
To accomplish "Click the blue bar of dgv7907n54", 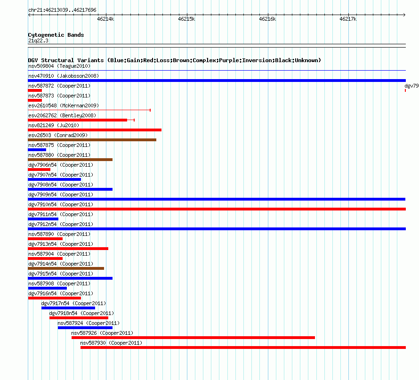I will (x=55, y=179).
